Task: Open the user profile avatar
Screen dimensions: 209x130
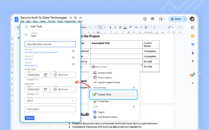Action: [x=192, y=19]
